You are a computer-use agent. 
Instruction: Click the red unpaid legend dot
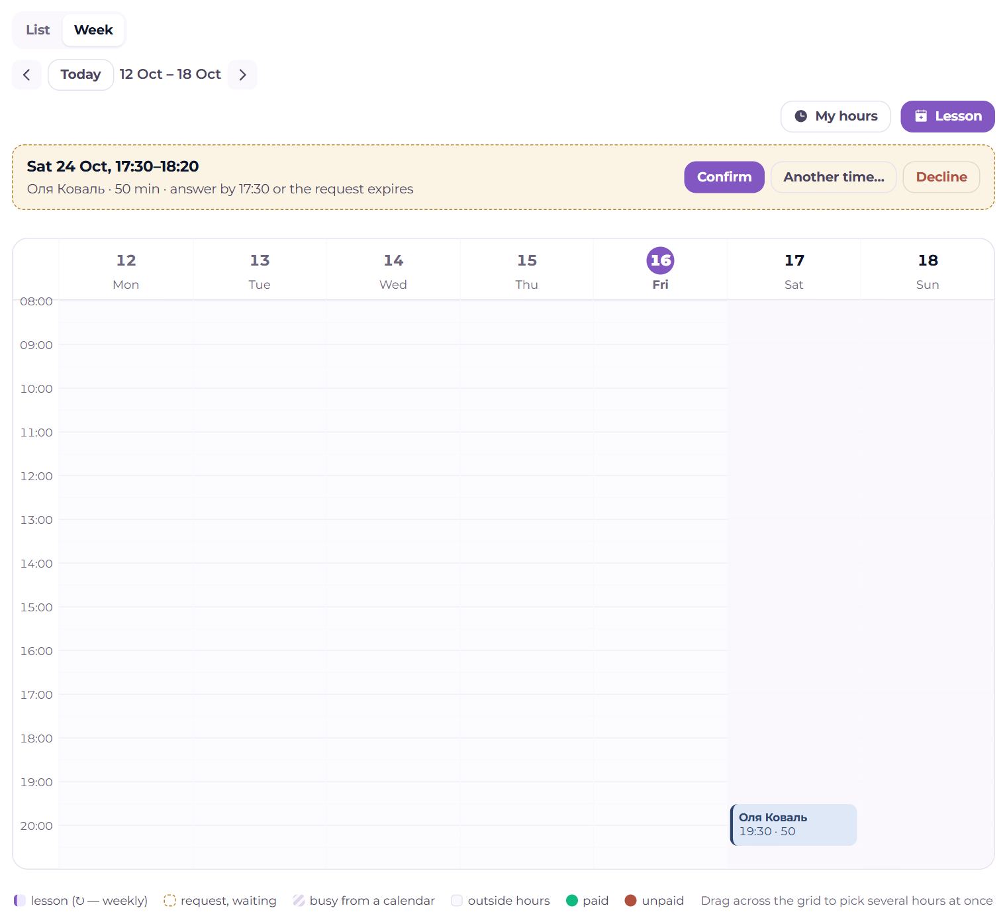[630, 901]
